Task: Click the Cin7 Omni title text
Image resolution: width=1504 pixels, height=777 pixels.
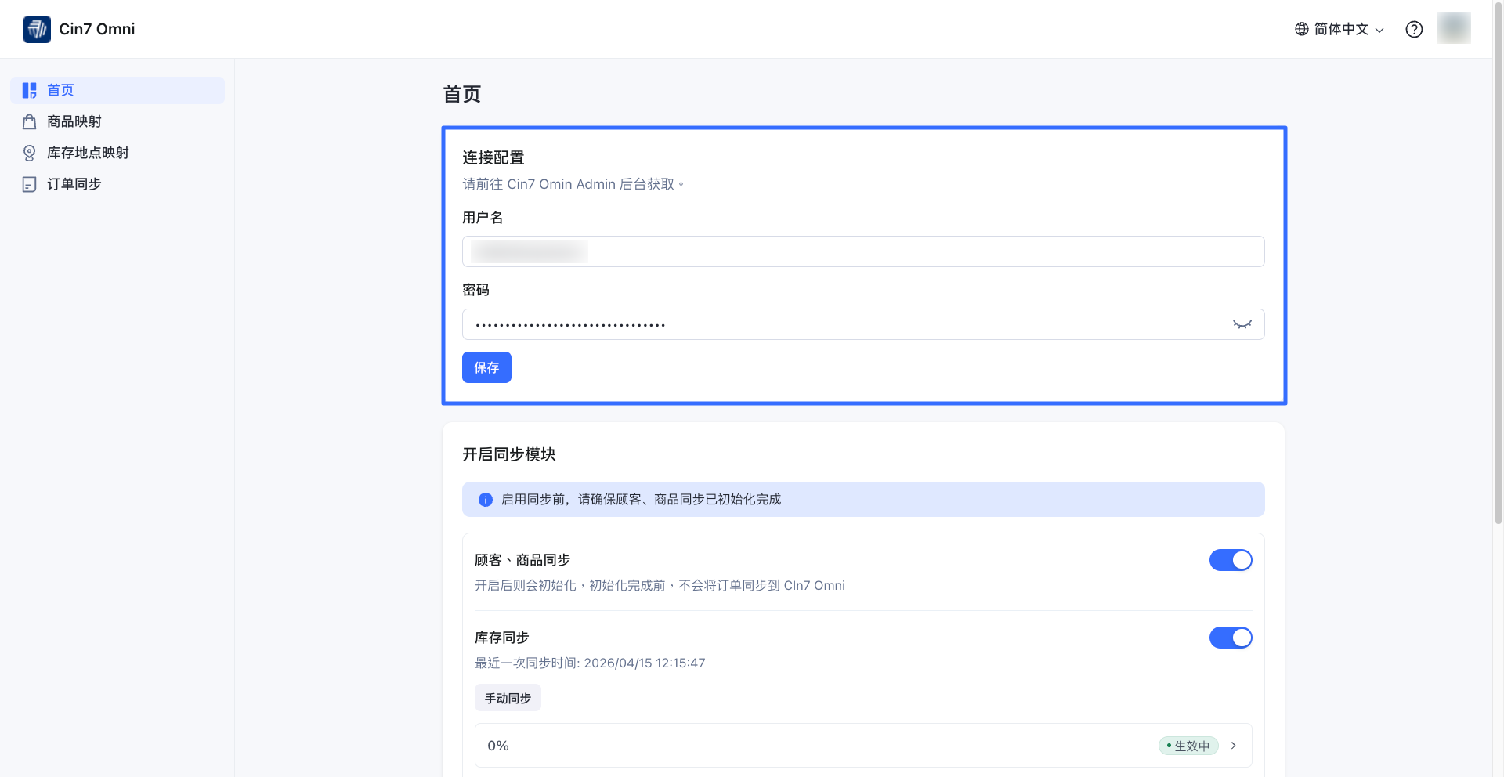Action: point(97,29)
